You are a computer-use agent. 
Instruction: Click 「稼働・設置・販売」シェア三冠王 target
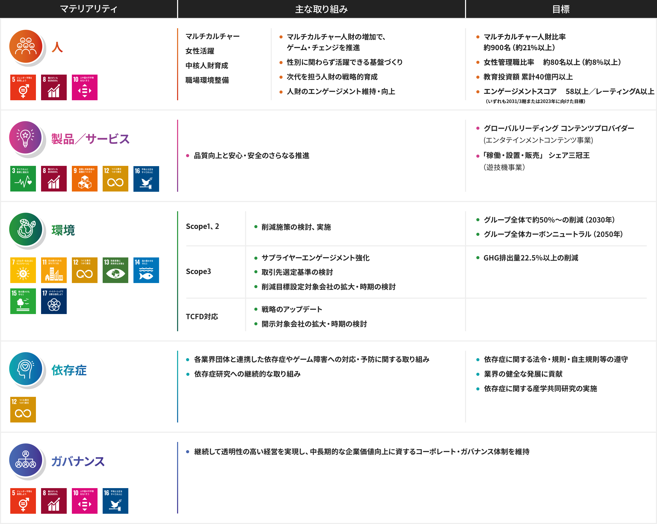[537, 155]
